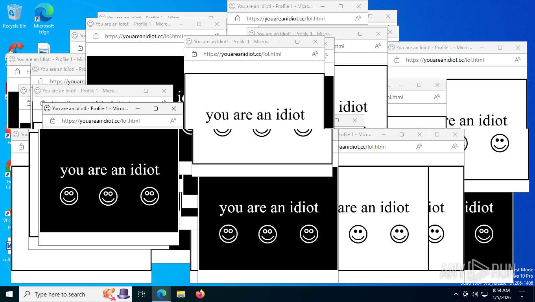The width and height of the screenshot is (535, 302).
Task: Click Read aloud icon beside the 'reanidiot.cc/lol.html' address
Action: tap(419, 147)
